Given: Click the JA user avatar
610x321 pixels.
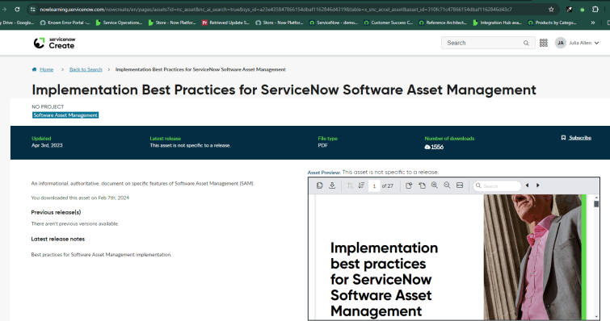Looking at the screenshot, I should [560, 43].
